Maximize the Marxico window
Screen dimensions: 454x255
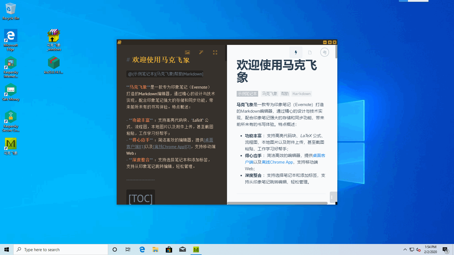coord(330,42)
